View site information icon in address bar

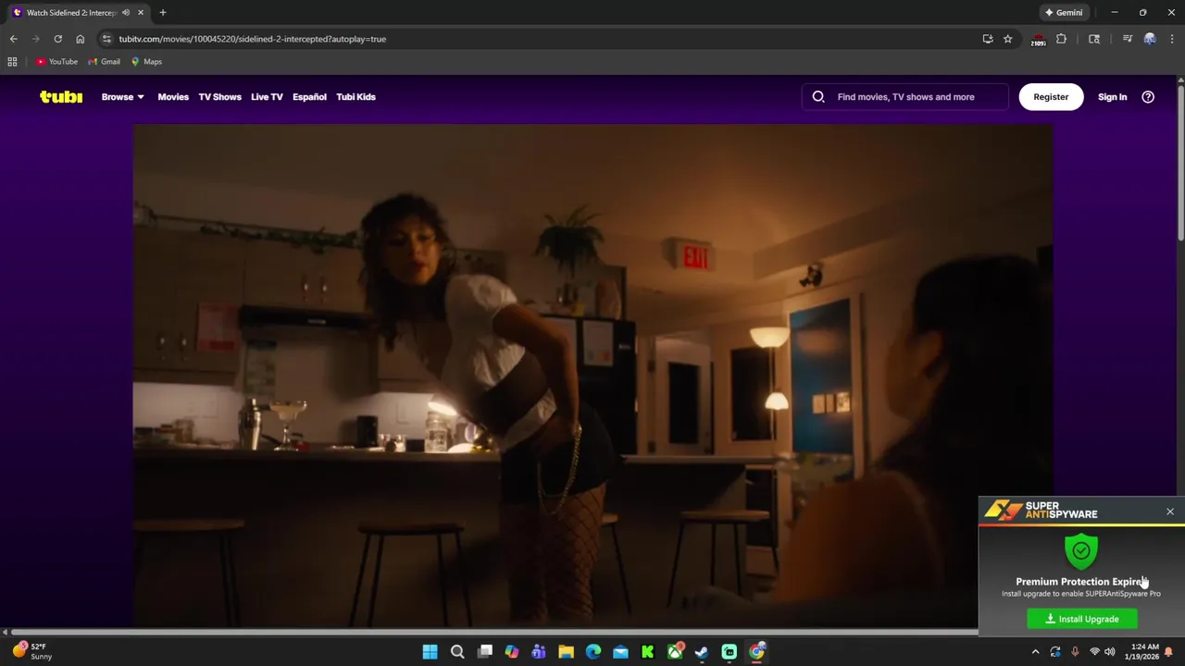coord(106,39)
